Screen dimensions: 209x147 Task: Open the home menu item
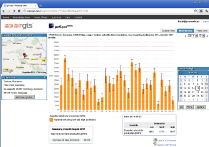click(6, 17)
